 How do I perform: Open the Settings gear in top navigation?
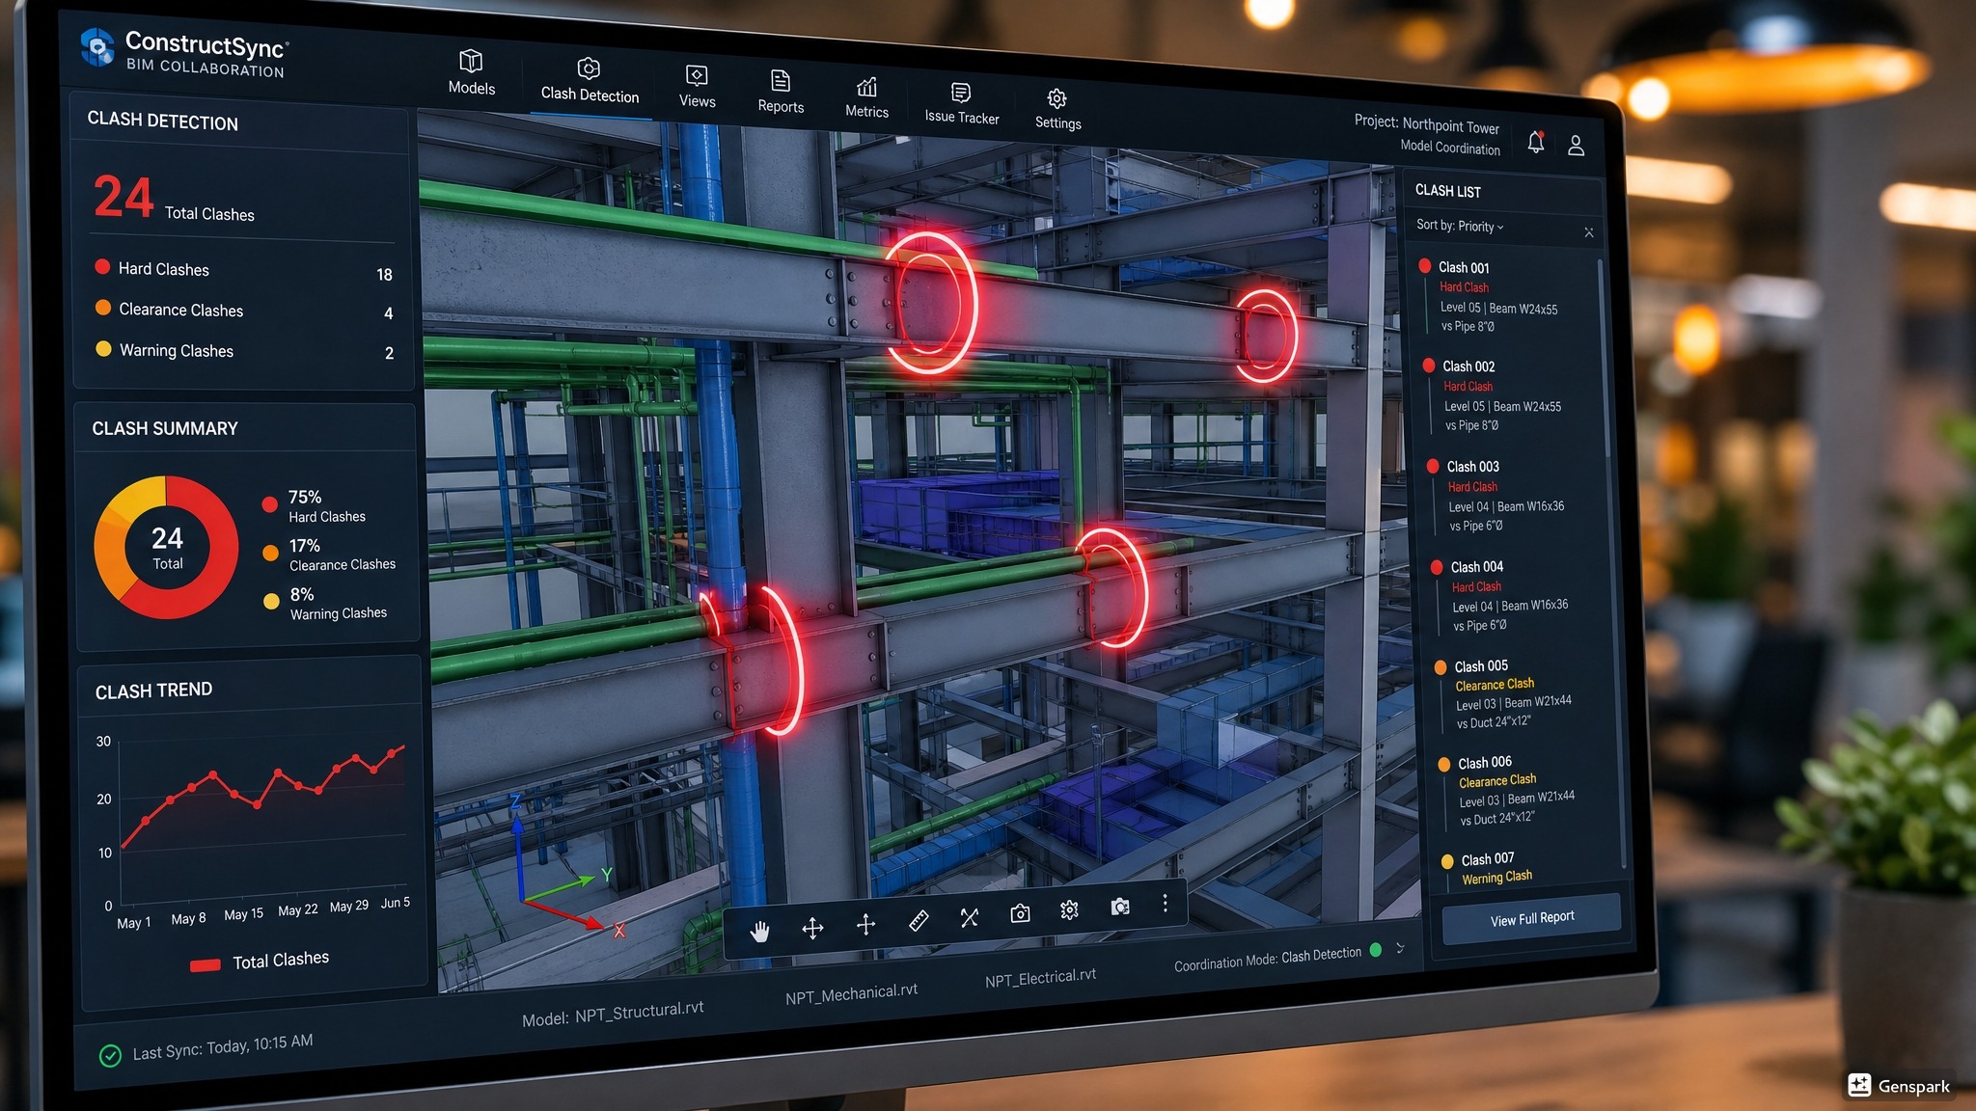(1057, 98)
